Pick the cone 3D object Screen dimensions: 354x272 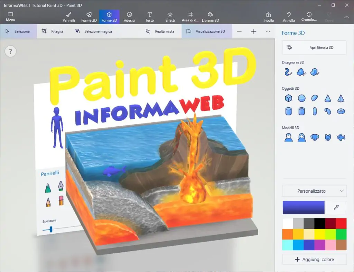tap(328, 98)
